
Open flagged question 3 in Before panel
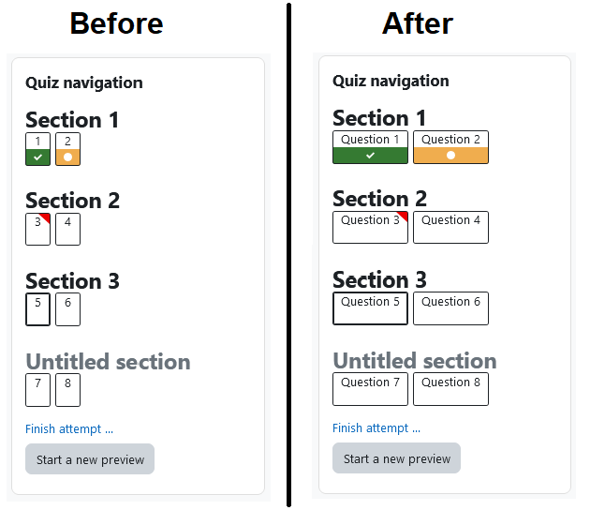tap(37, 230)
